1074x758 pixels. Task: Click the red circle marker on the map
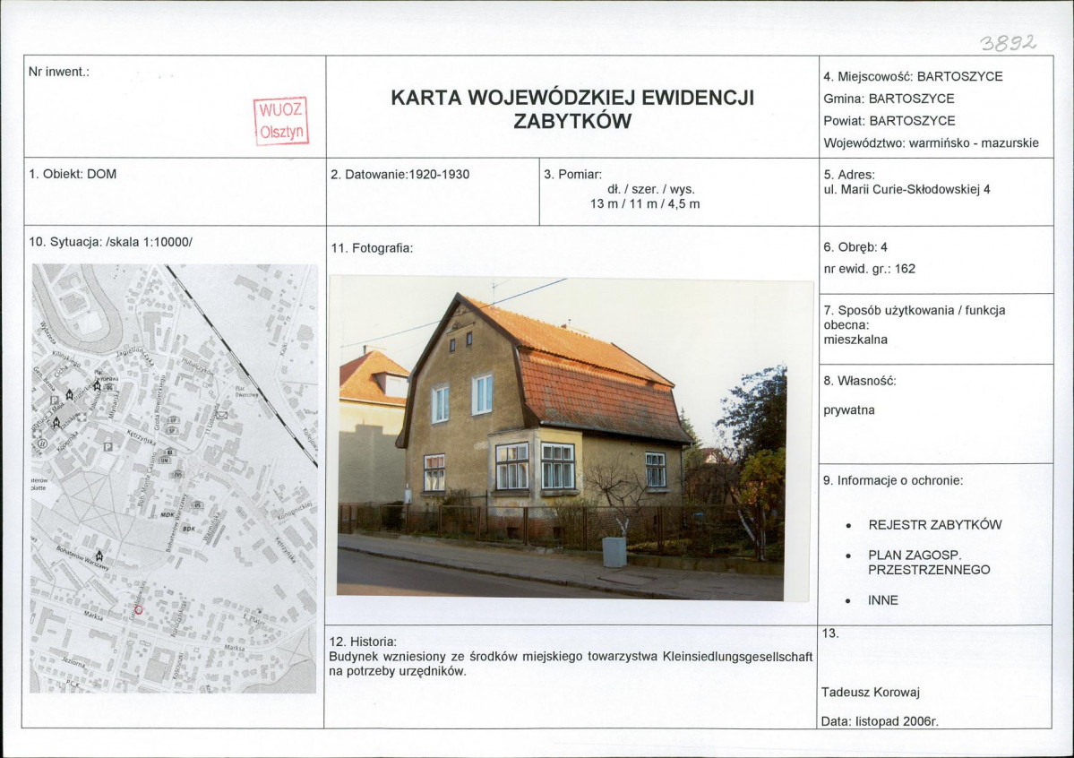tap(138, 610)
